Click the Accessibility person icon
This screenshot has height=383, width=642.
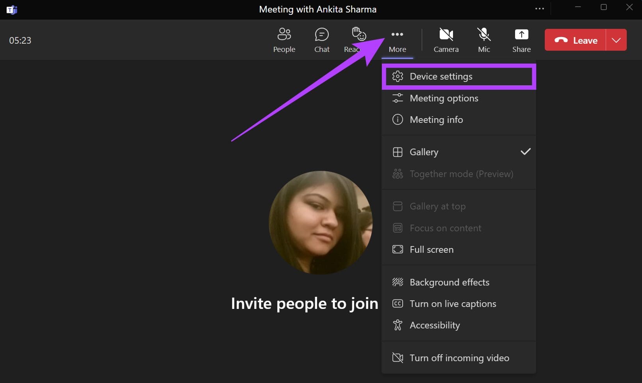click(x=398, y=325)
